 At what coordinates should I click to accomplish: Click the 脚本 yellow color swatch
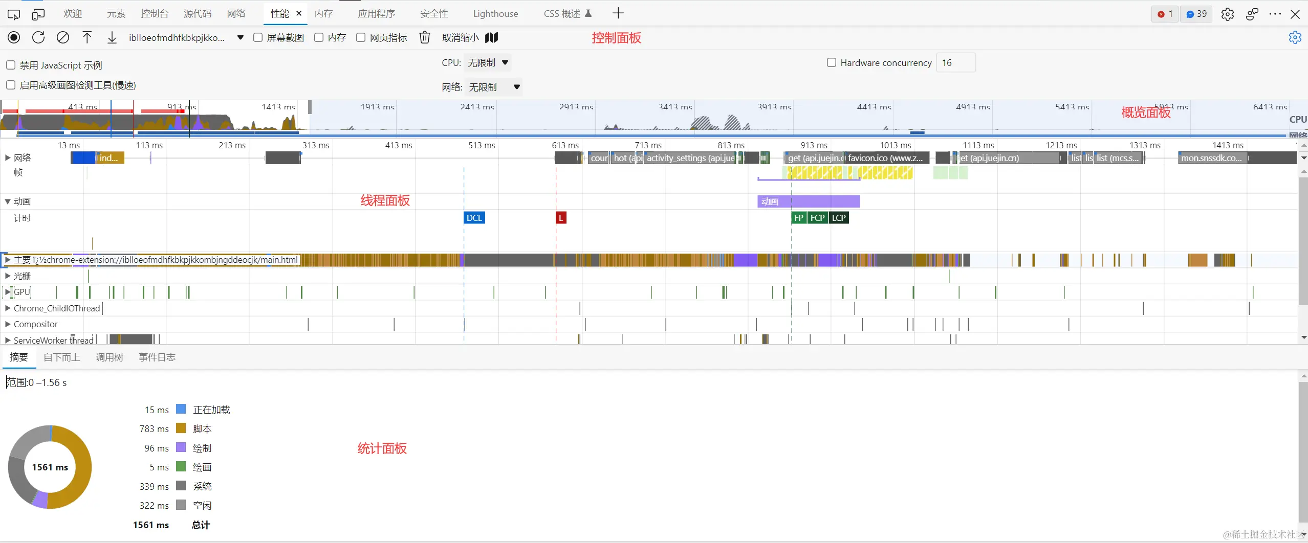[181, 428]
